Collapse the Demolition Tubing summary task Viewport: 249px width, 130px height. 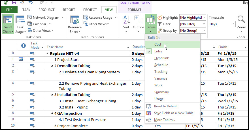[52, 66]
